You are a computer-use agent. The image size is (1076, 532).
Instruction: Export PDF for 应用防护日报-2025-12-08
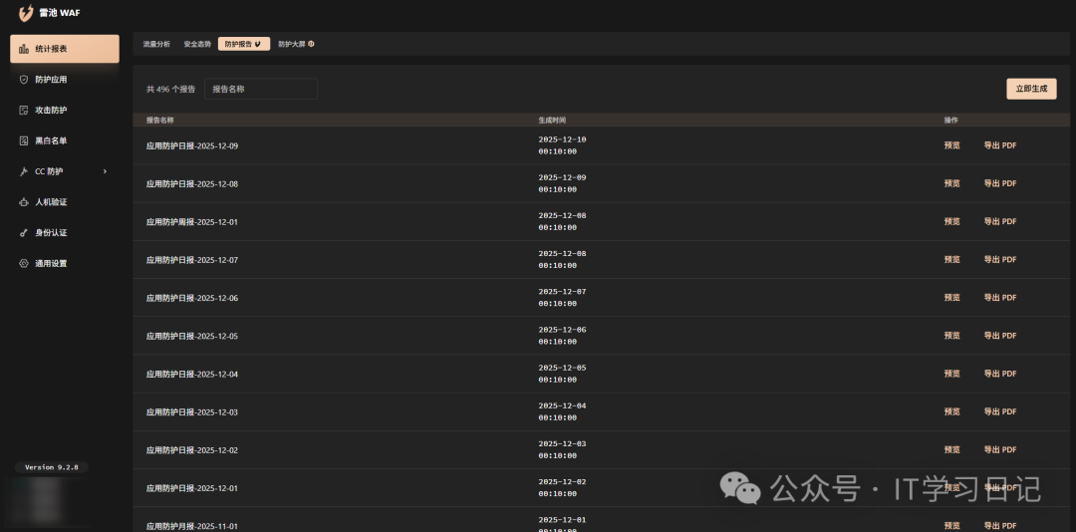[x=999, y=183]
